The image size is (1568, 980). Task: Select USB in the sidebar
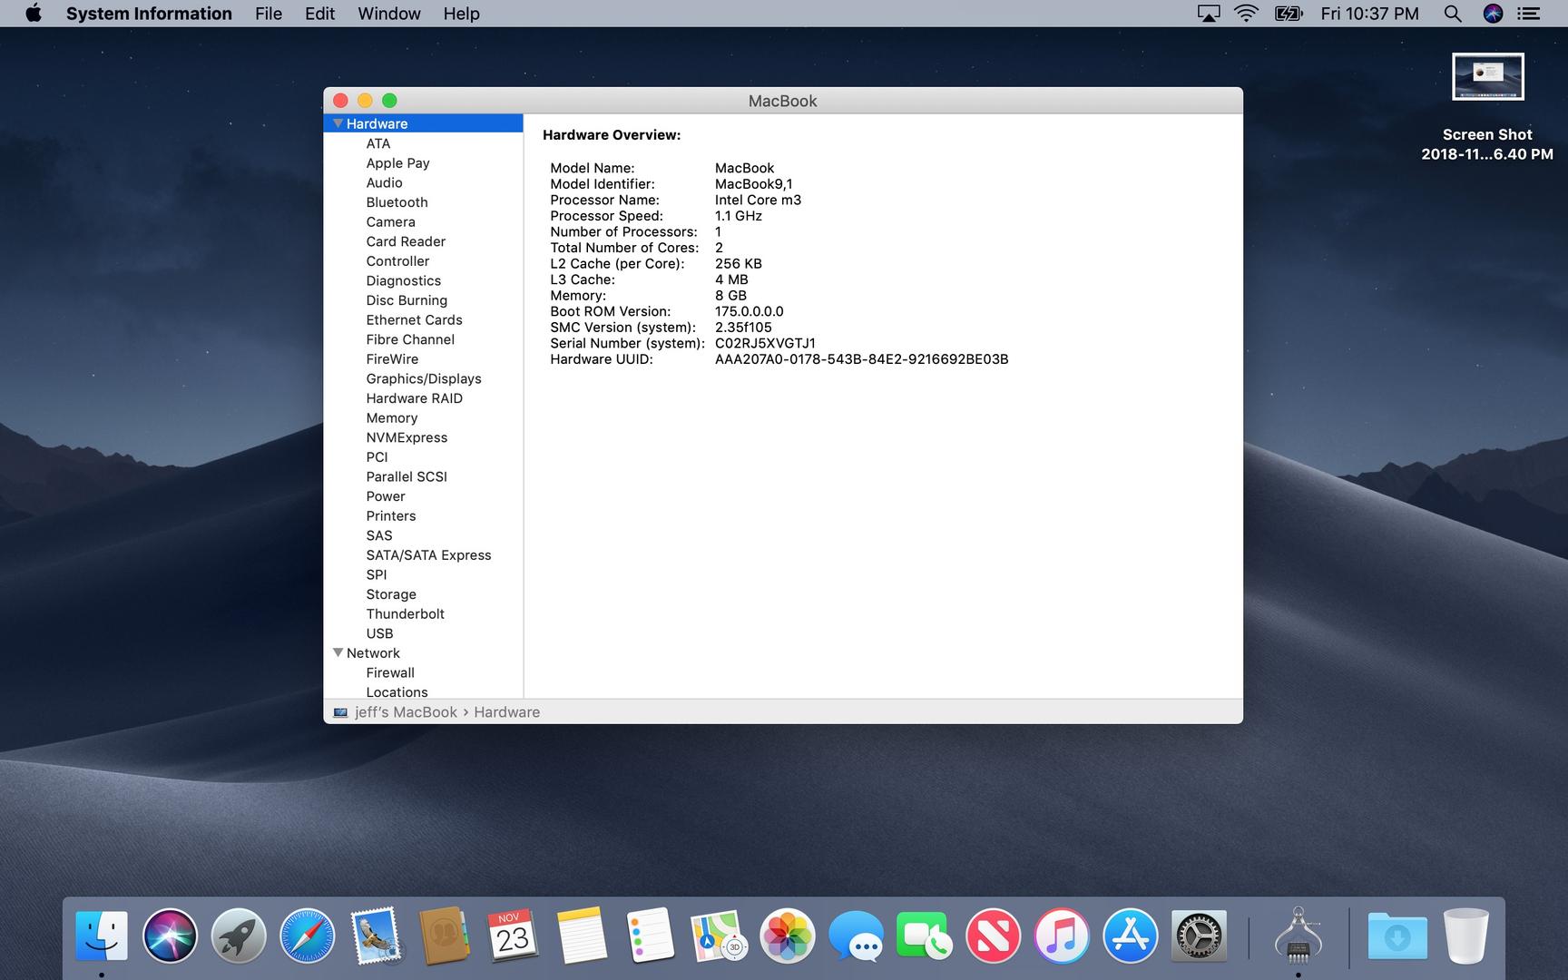coord(379,633)
